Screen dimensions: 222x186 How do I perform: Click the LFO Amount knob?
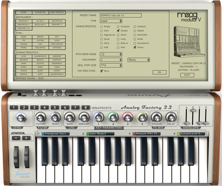tap(84, 117)
